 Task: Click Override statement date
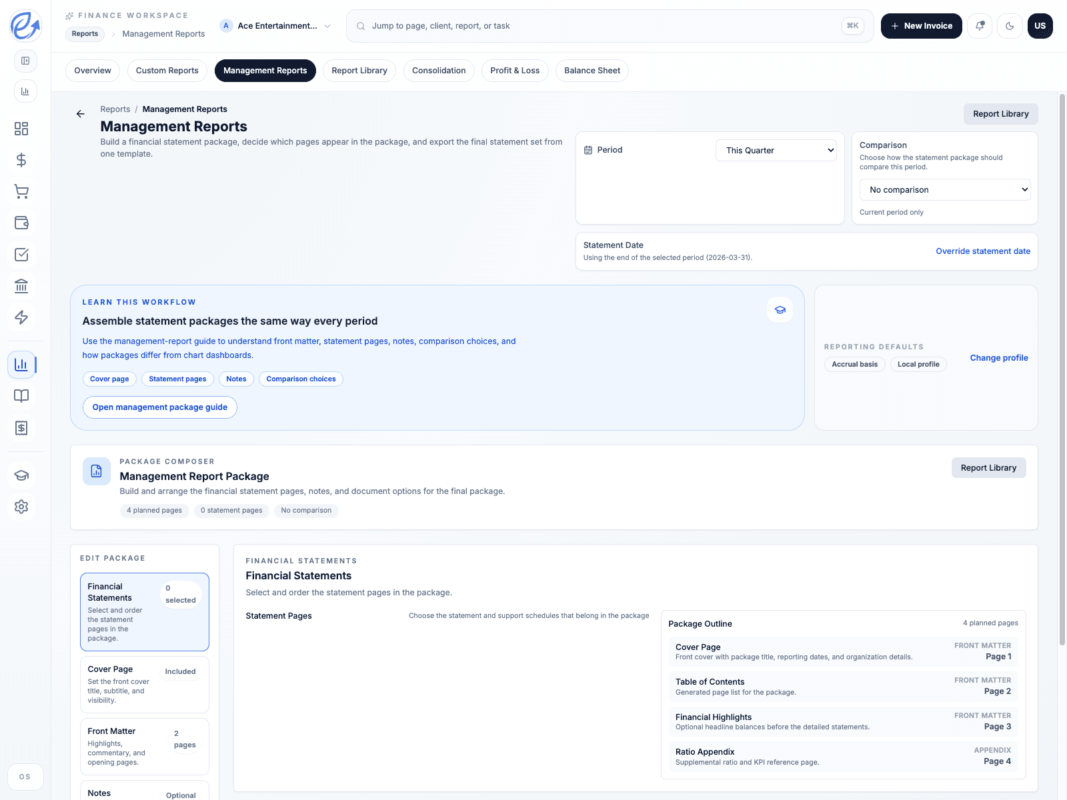click(982, 251)
